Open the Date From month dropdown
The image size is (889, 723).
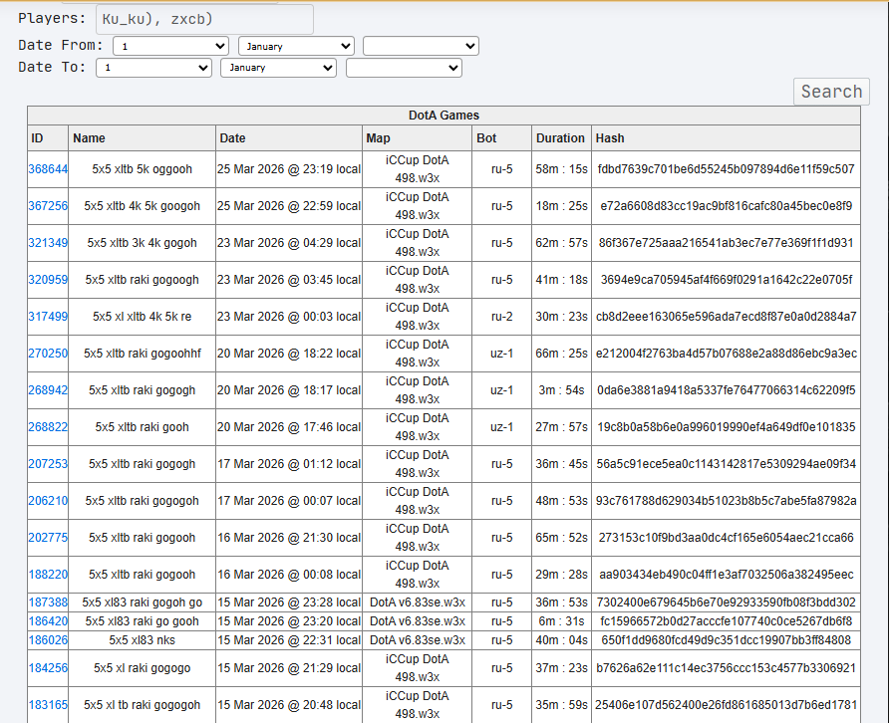(x=296, y=46)
